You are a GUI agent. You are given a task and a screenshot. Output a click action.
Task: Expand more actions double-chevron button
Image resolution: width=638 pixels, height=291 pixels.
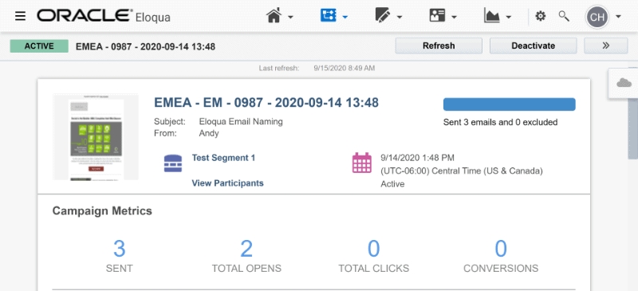pyautogui.click(x=606, y=45)
